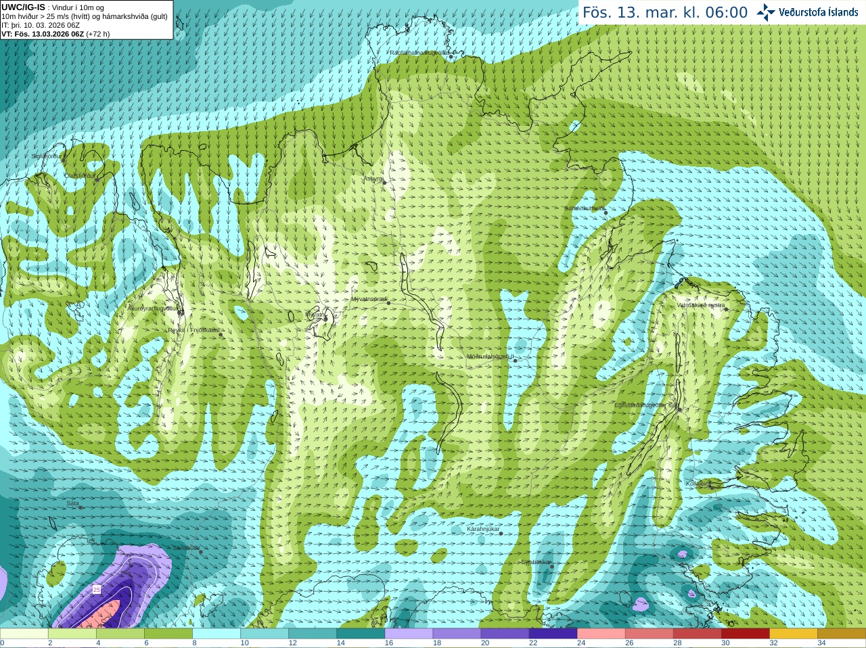Click the Kollaleira station dot
Screen dimensions: 866x648
point(712,486)
